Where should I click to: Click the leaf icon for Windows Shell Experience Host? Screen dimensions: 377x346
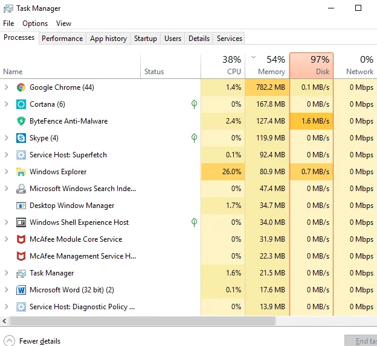click(x=195, y=222)
